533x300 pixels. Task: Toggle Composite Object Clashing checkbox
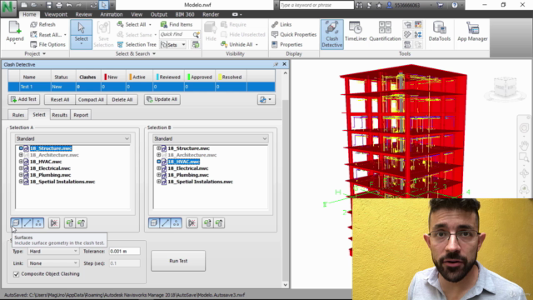(x=16, y=274)
